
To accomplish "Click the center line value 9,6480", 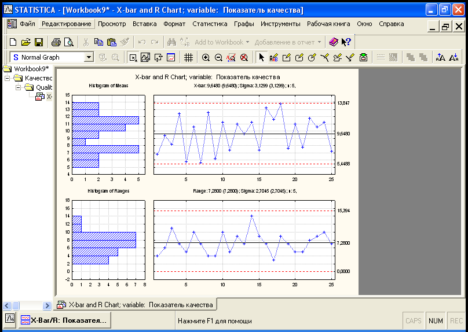I will pos(343,134).
